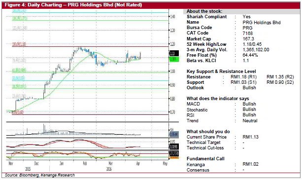
Task: Select the 'RM1.18 (R1)' resistance value
Action: pyautogui.click(x=244, y=77)
